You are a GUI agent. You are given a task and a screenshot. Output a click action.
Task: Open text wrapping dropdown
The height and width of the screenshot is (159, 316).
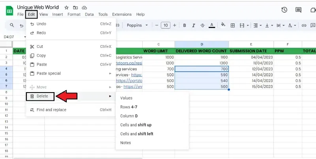280,25
